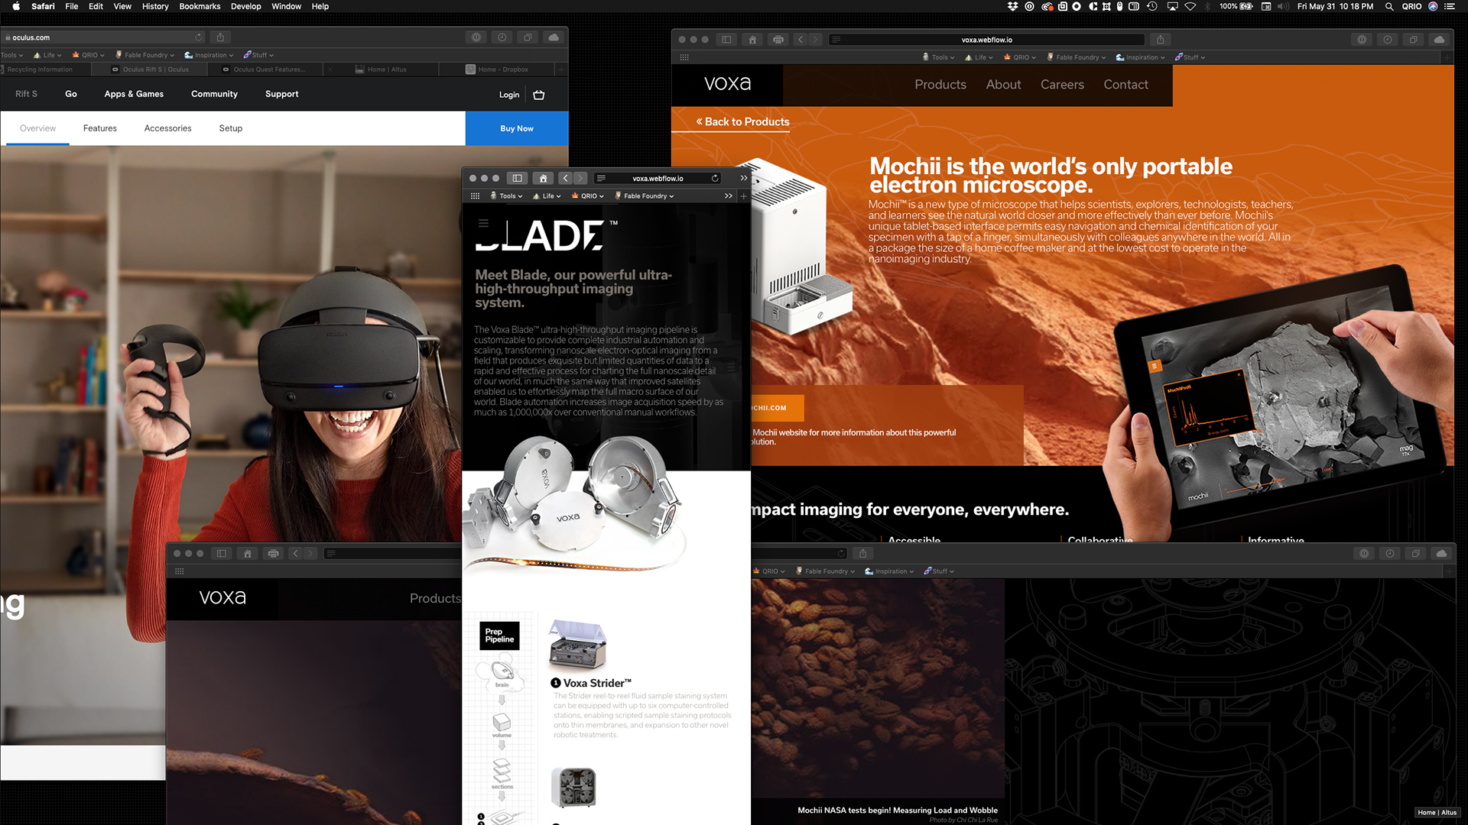Toggle sidebar in Blade window
1468x825 pixels.
click(x=517, y=178)
